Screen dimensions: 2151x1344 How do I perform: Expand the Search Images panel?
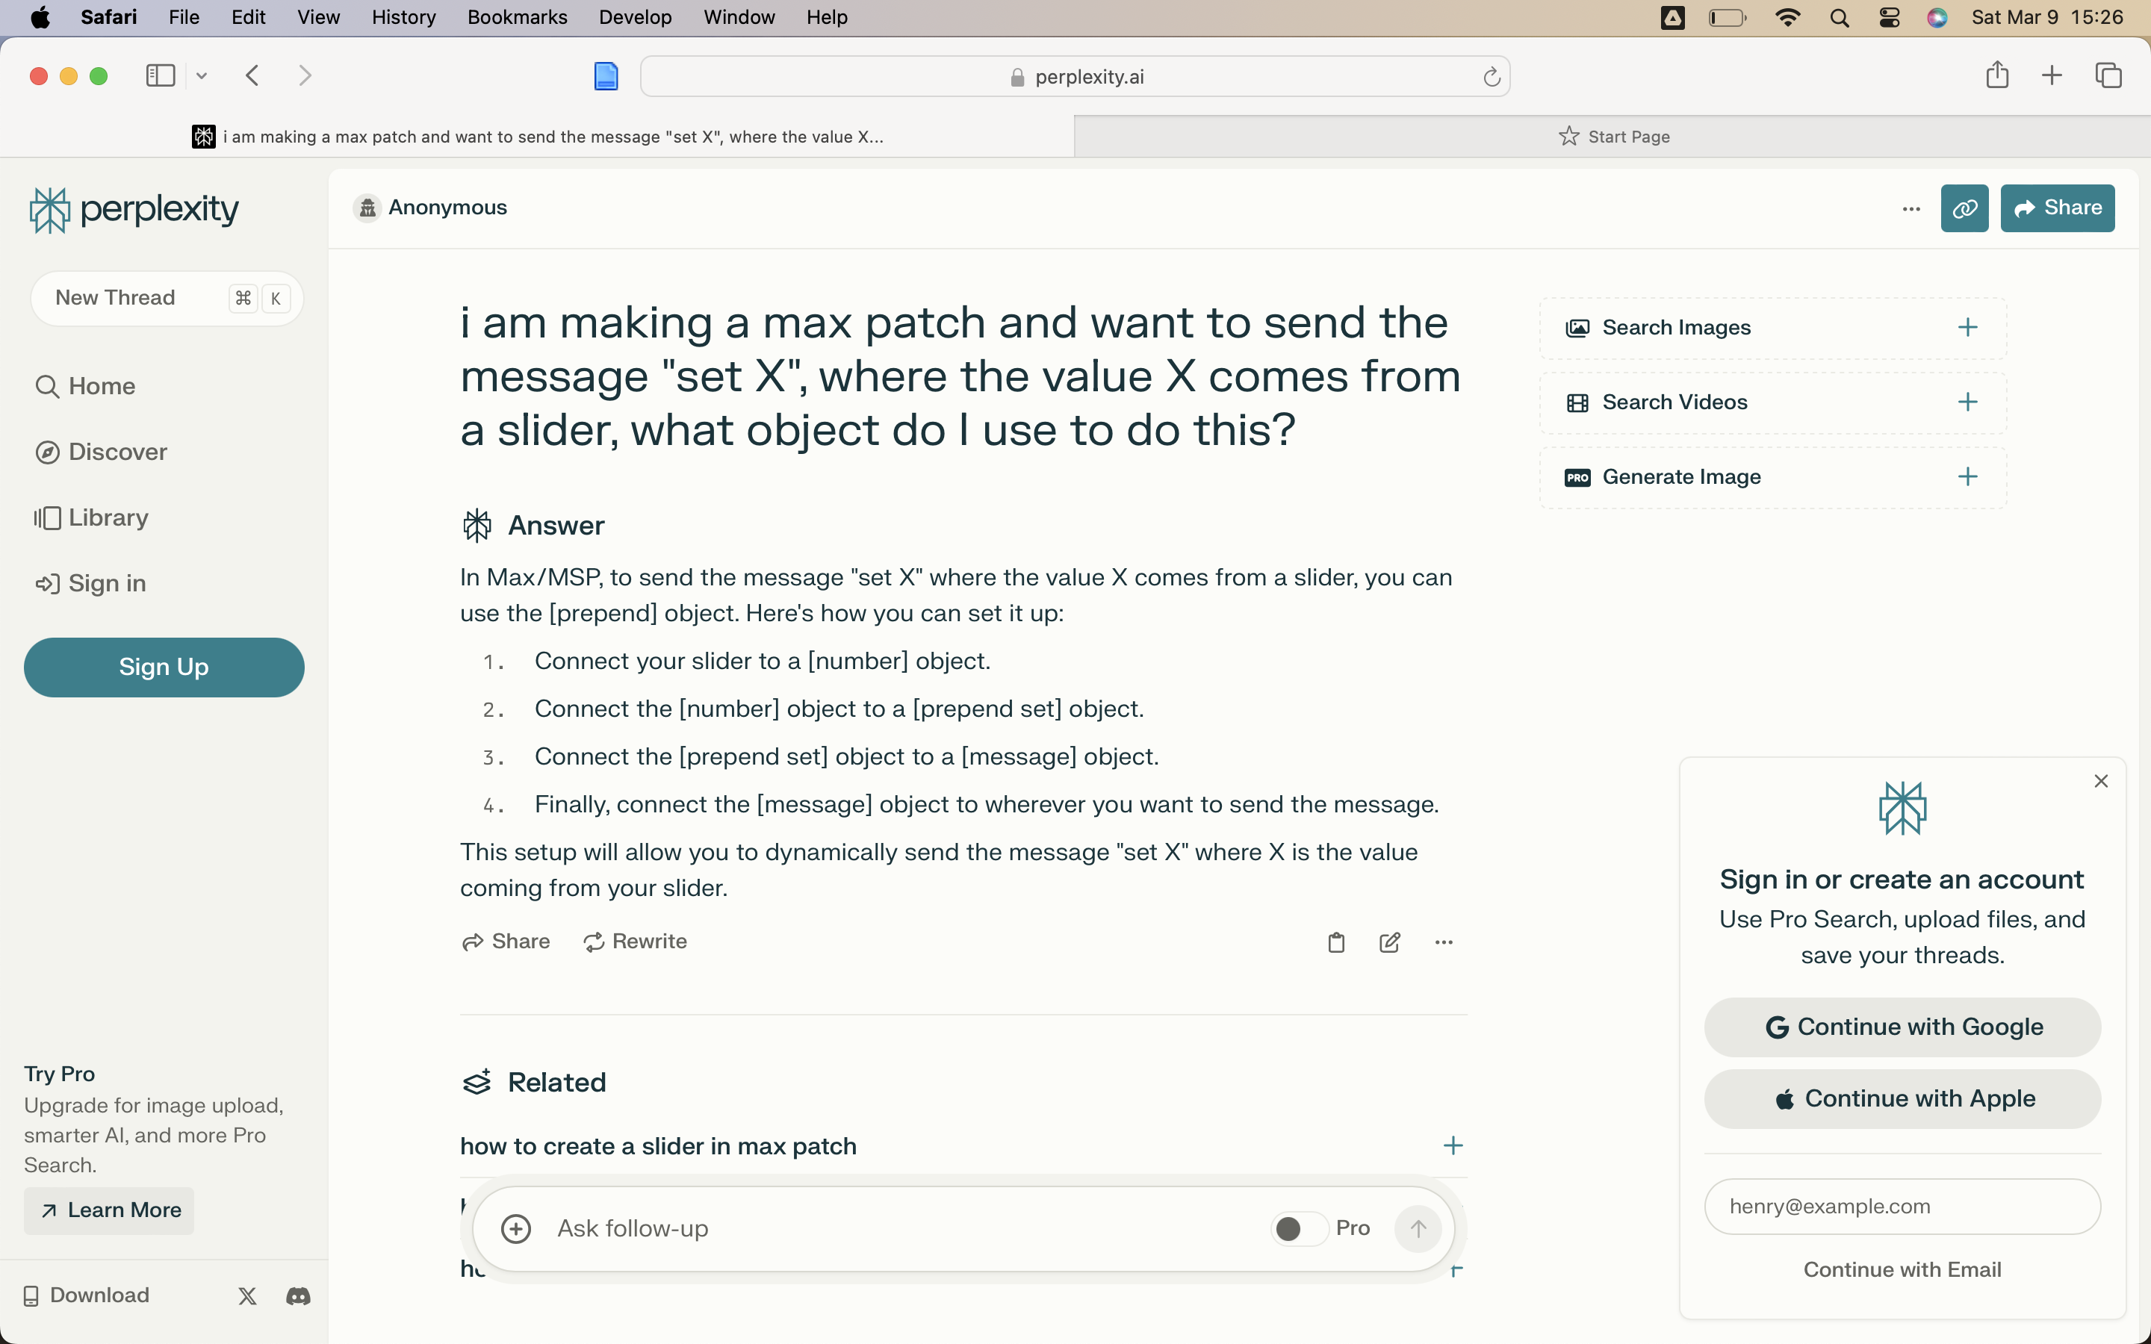point(1967,328)
